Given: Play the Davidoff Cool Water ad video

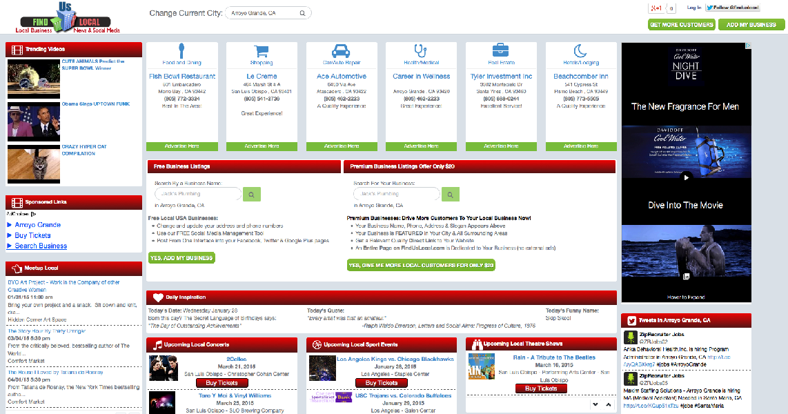Looking at the screenshot, I should coord(686,177).
